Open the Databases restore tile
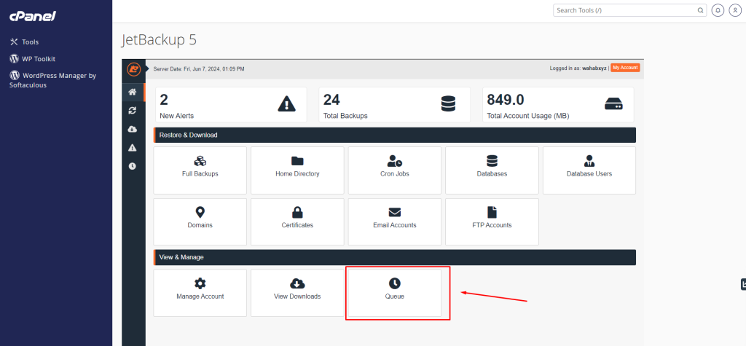 [492, 170]
